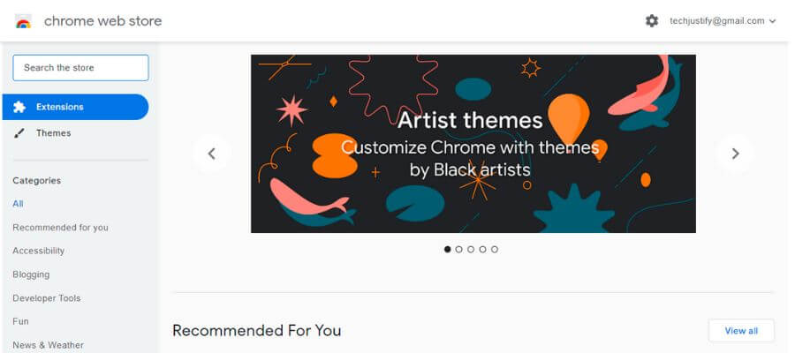Click the Search the store field

[x=80, y=68]
